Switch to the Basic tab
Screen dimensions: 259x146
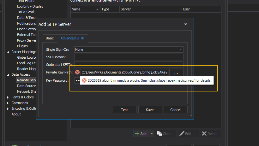tap(50, 38)
